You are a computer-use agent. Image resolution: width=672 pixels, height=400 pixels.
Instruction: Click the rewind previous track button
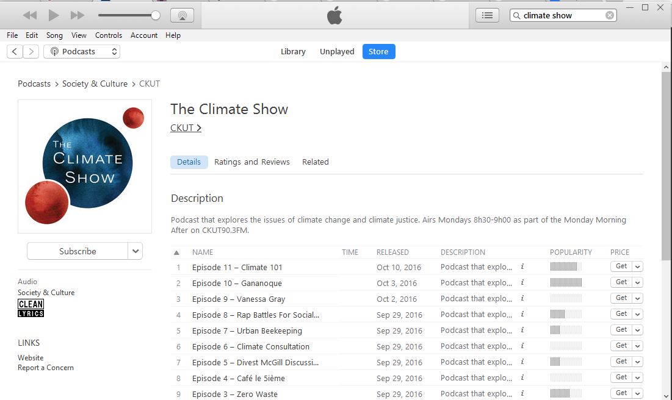[x=30, y=15]
